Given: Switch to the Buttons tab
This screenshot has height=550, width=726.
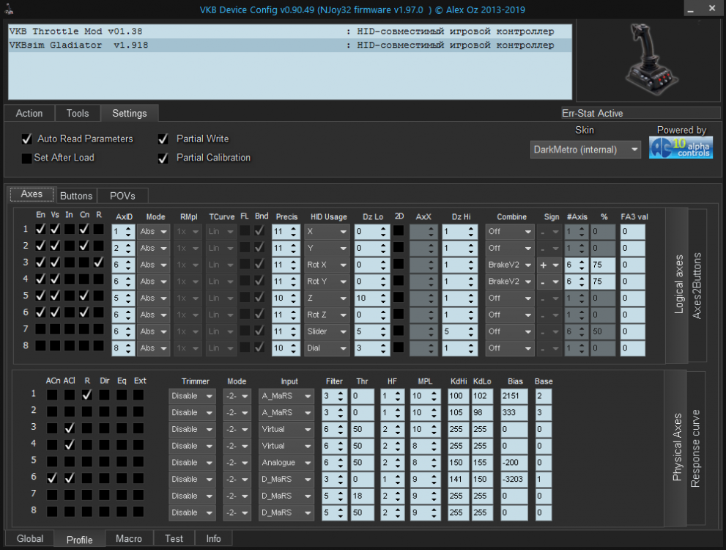Looking at the screenshot, I should click(76, 196).
